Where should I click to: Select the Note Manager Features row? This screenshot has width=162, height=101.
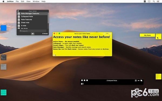(x=32, y=13)
